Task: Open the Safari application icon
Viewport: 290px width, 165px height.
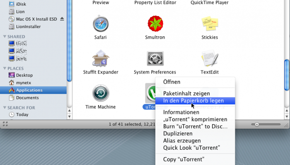Action: coord(101,24)
